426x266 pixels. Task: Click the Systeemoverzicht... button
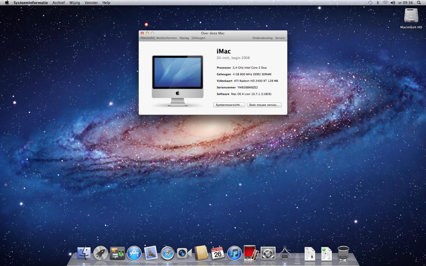(x=229, y=105)
